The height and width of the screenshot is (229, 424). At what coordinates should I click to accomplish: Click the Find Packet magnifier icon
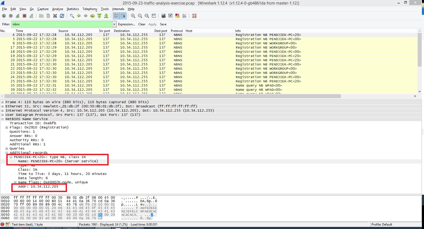click(72, 16)
